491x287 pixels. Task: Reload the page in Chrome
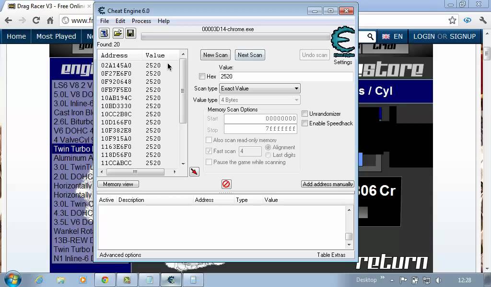pyautogui.click(x=36, y=21)
